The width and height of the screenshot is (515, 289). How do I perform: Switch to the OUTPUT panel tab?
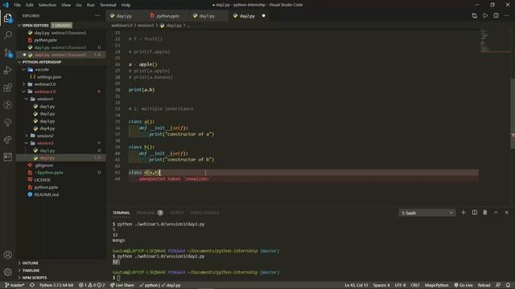(x=177, y=213)
